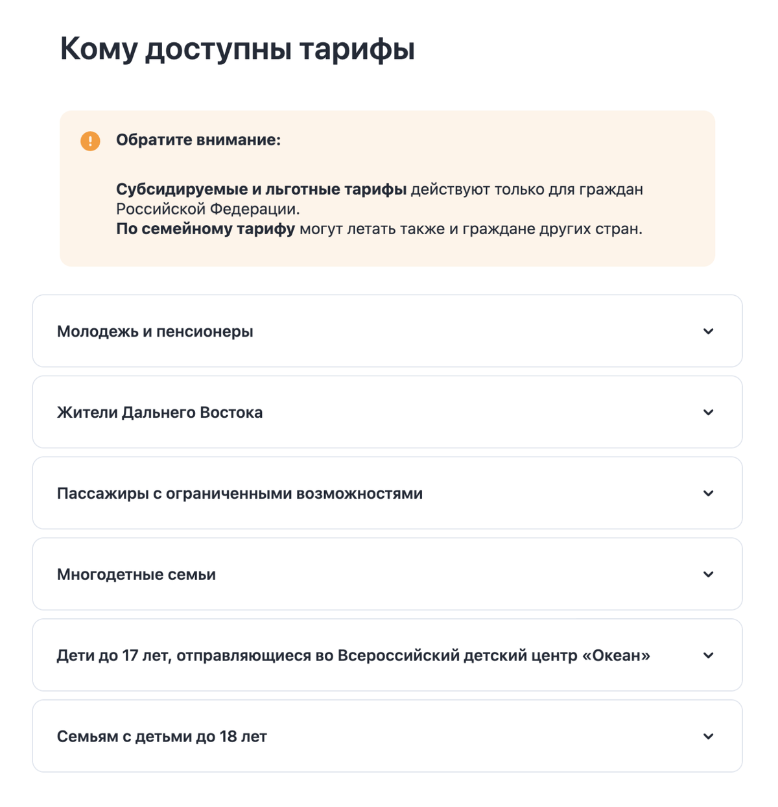Expand the Молодежь и пенсионеры section
The width and height of the screenshot is (778, 807).
(x=387, y=331)
